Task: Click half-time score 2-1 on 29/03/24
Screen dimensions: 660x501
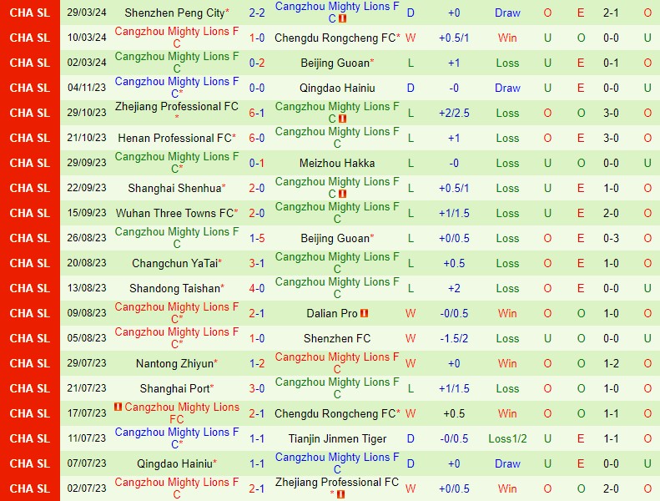Action: (611, 13)
